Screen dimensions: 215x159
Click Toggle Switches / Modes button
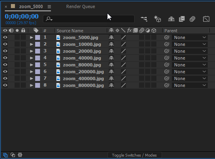pyautogui.click(x=135, y=155)
